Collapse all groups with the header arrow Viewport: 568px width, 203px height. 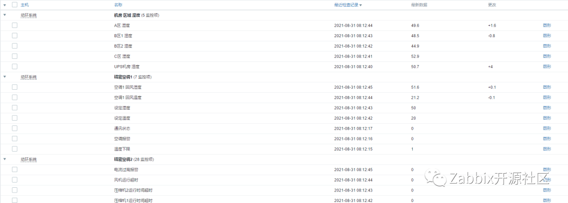click(4, 5)
